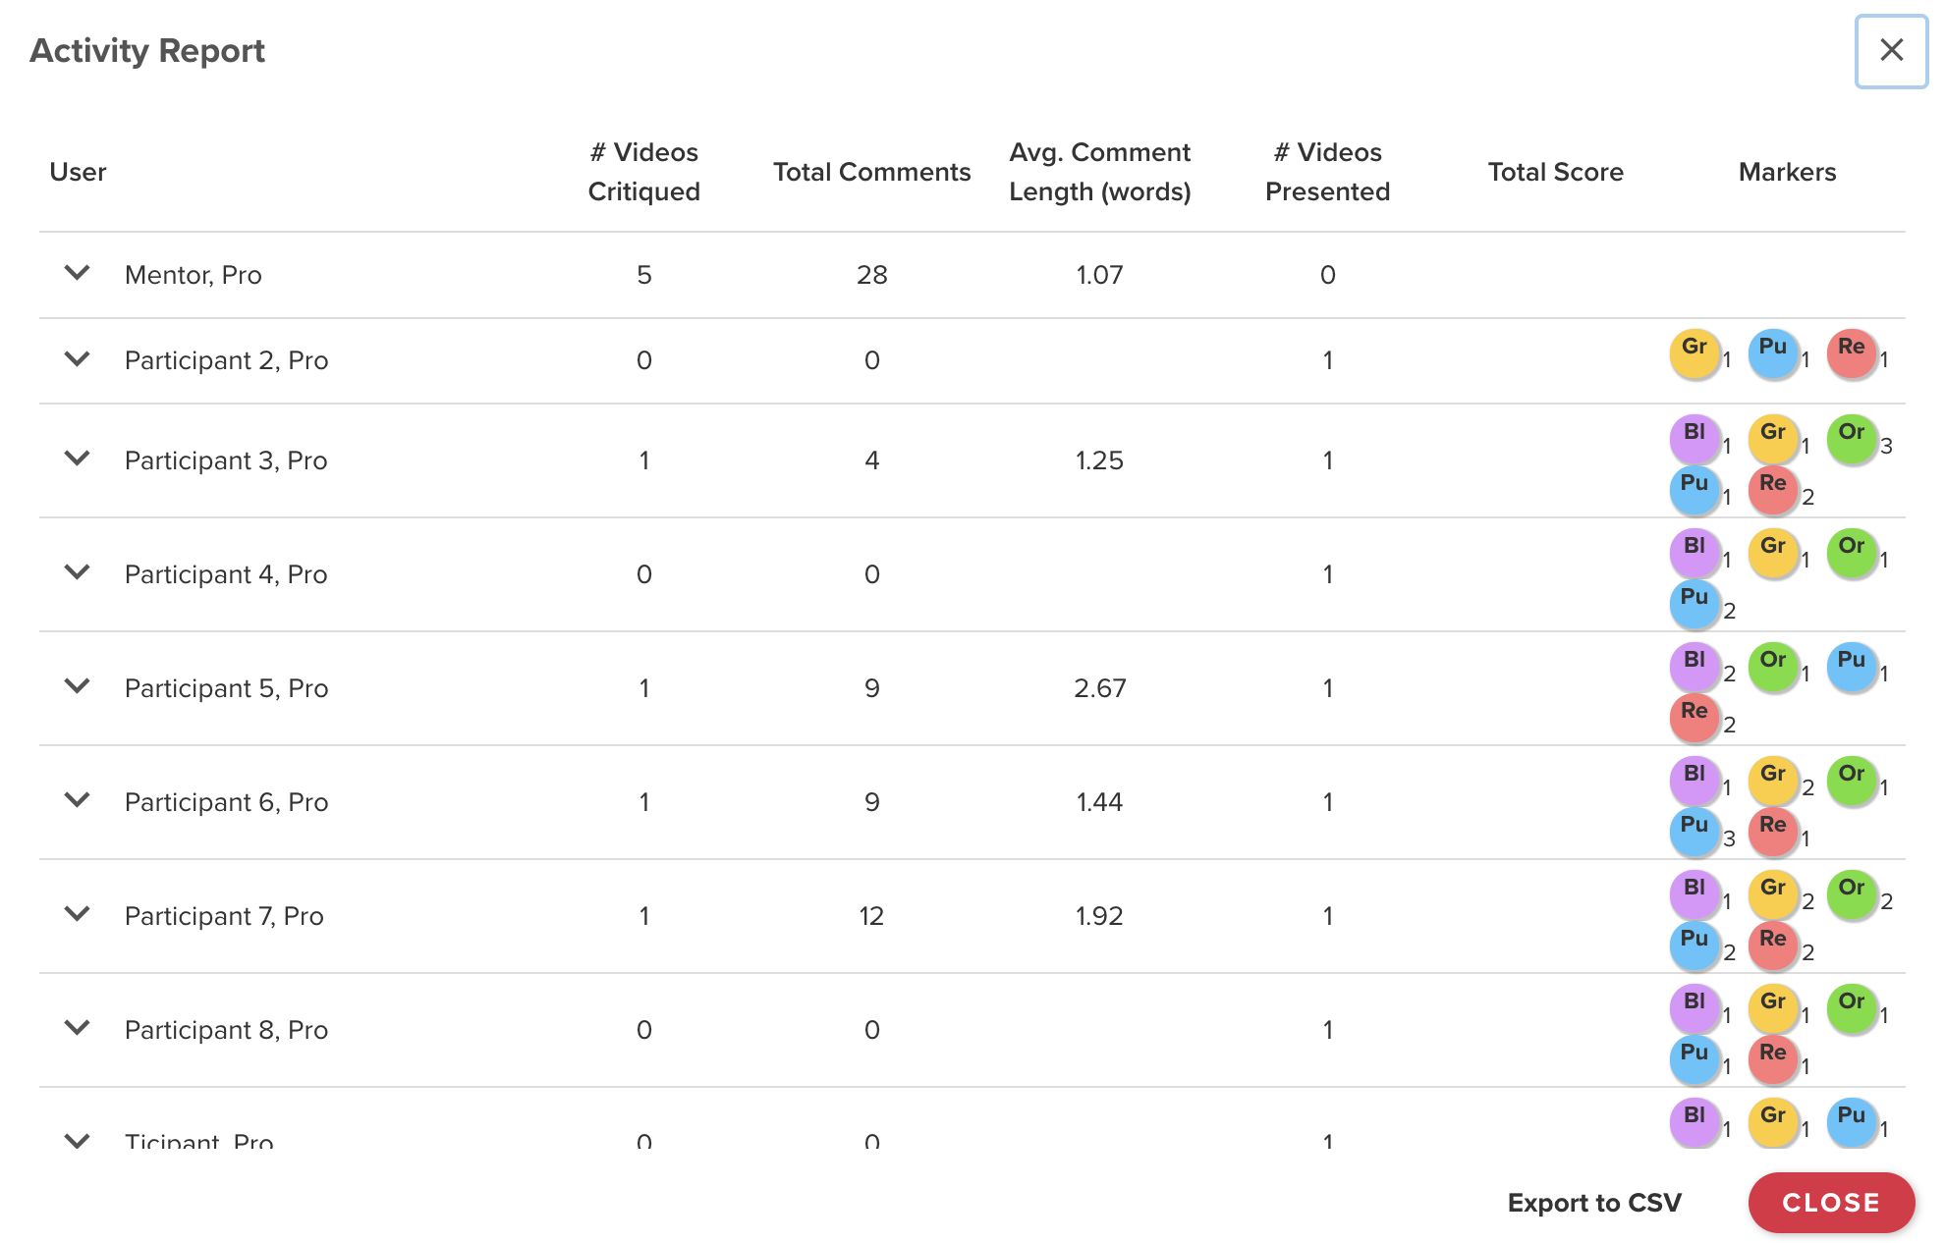
Task: Click the purple Bl marker for Participant 4
Action: coord(1695,553)
